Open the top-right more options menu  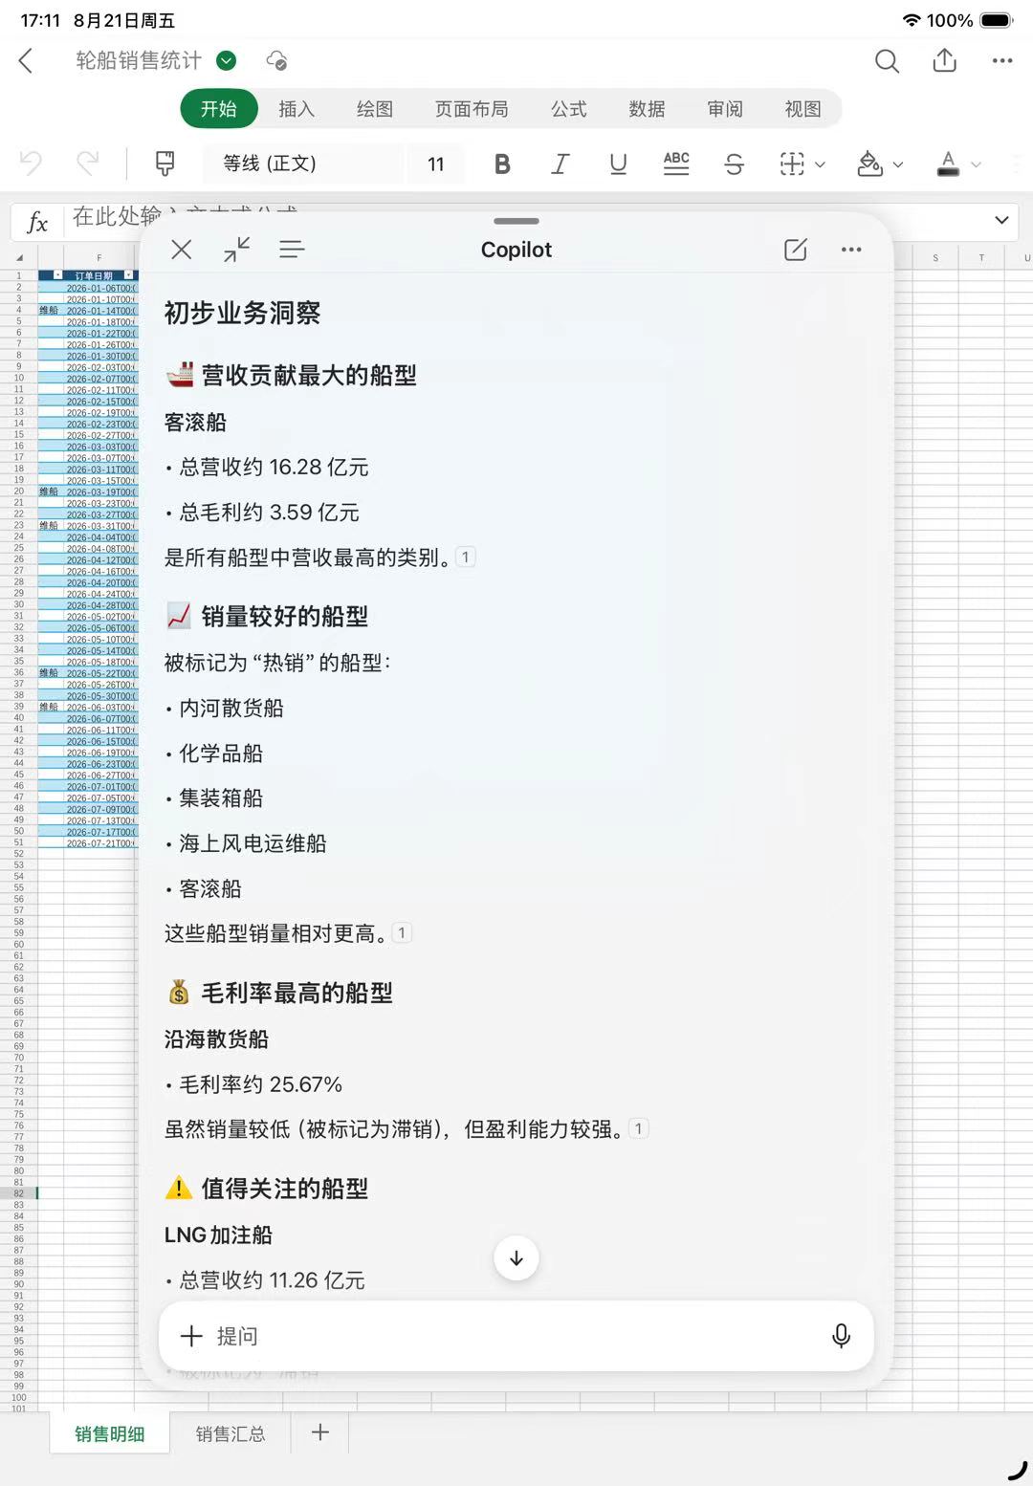point(1001,61)
